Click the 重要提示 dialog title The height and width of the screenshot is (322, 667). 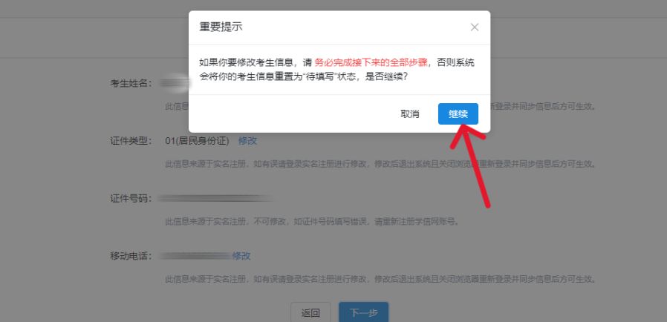[x=221, y=27]
